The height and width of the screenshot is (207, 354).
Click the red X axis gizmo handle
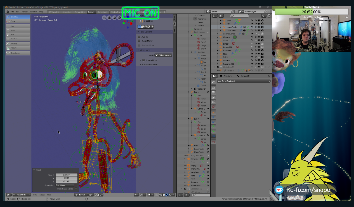[131, 23]
